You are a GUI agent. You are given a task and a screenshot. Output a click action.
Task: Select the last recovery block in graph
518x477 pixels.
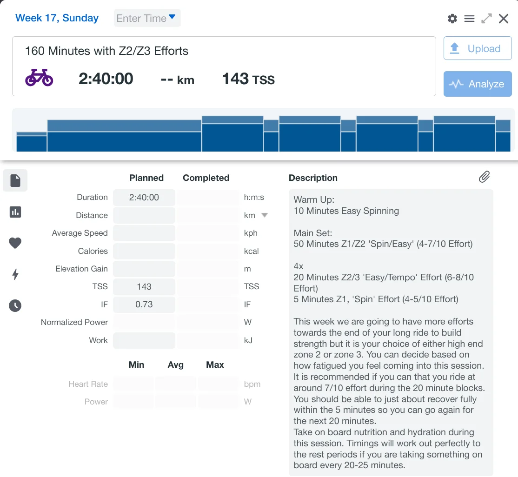pyautogui.click(x=503, y=136)
